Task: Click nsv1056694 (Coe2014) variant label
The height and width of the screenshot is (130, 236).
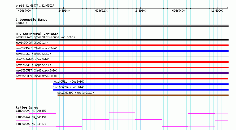Action: pyautogui.click(x=68, y=87)
